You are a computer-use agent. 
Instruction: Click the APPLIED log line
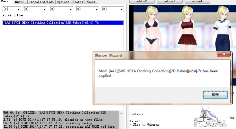tap(55, 114)
